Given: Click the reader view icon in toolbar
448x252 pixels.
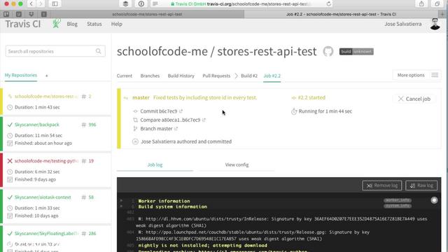Looking at the screenshot, I should coord(155,3).
